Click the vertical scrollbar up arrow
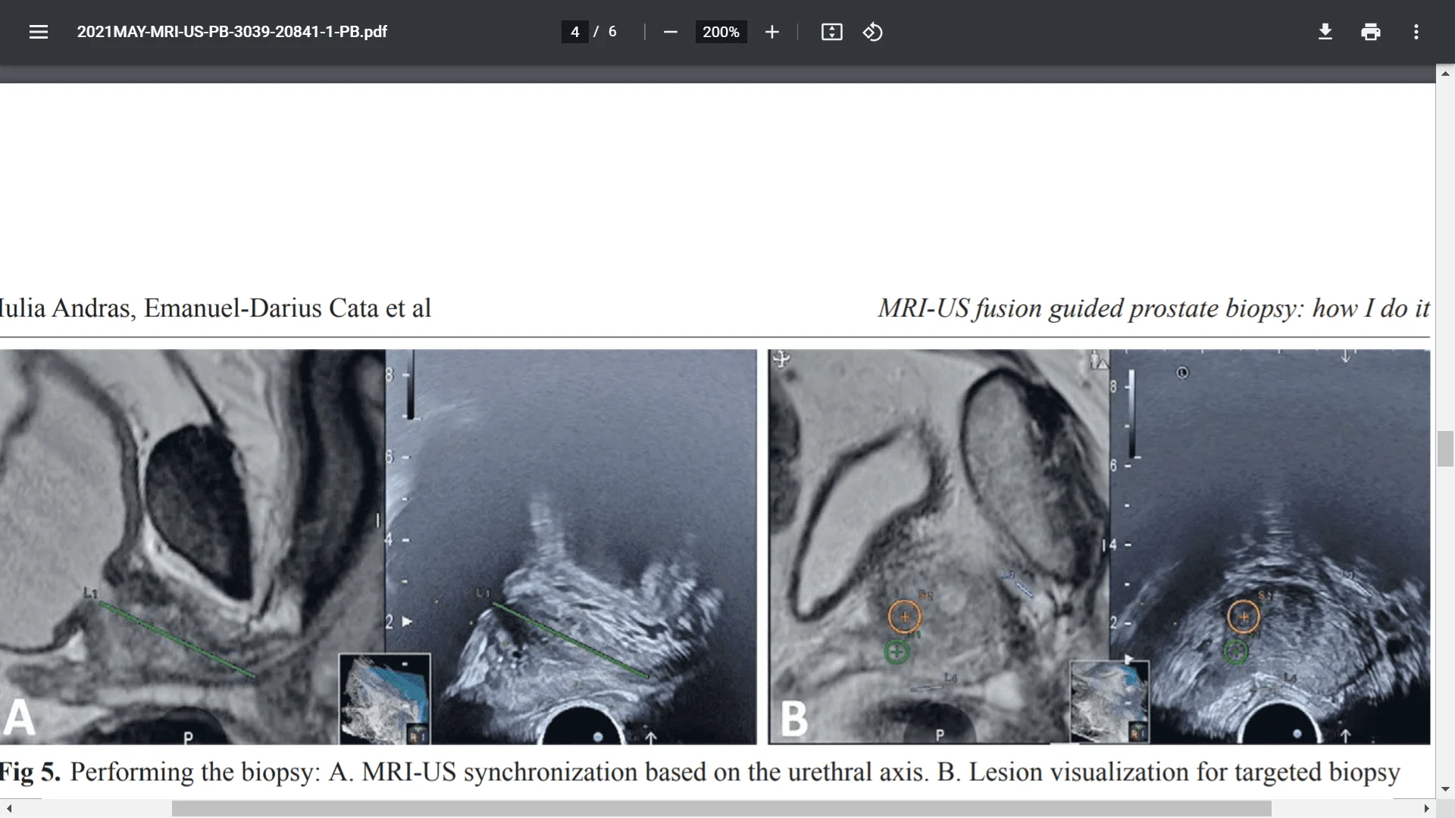 tap(1445, 73)
